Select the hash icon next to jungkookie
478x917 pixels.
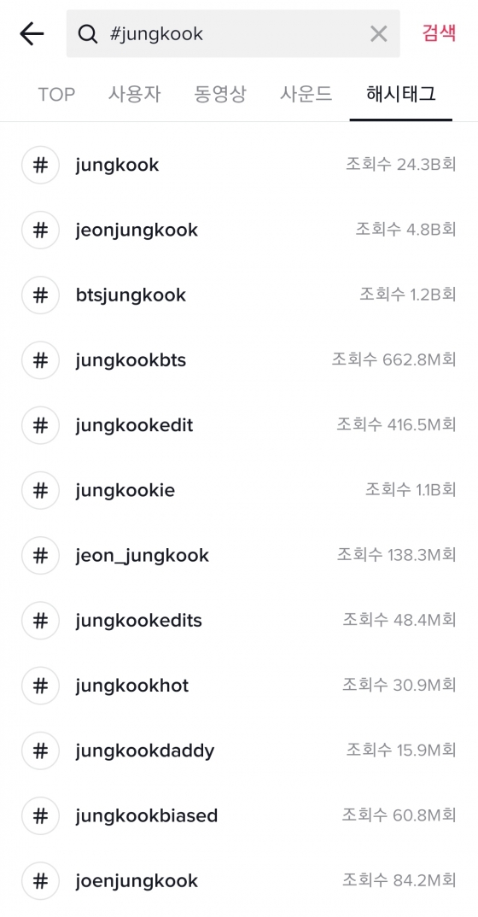point(40,490)
